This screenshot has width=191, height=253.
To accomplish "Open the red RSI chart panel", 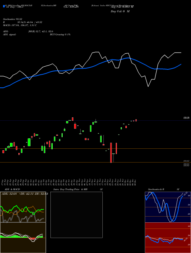I will click(x=168, y=238).
